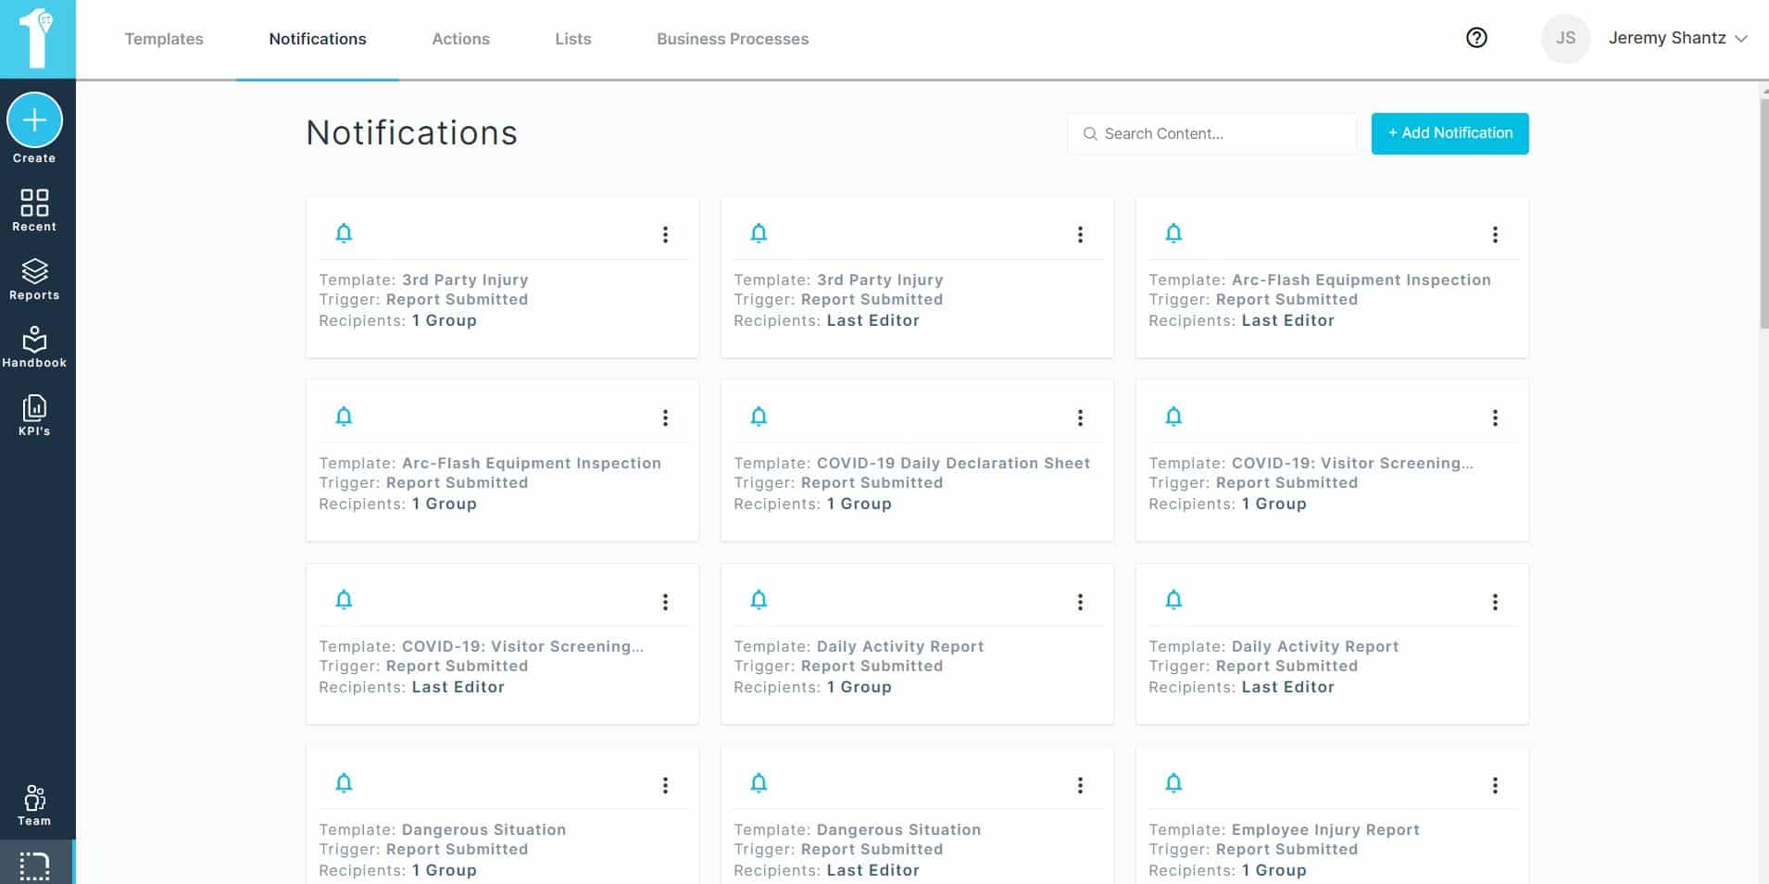
Task: Click bell icon on 3rd Party Injury Last Editor card
Action: tap(759, 233)
